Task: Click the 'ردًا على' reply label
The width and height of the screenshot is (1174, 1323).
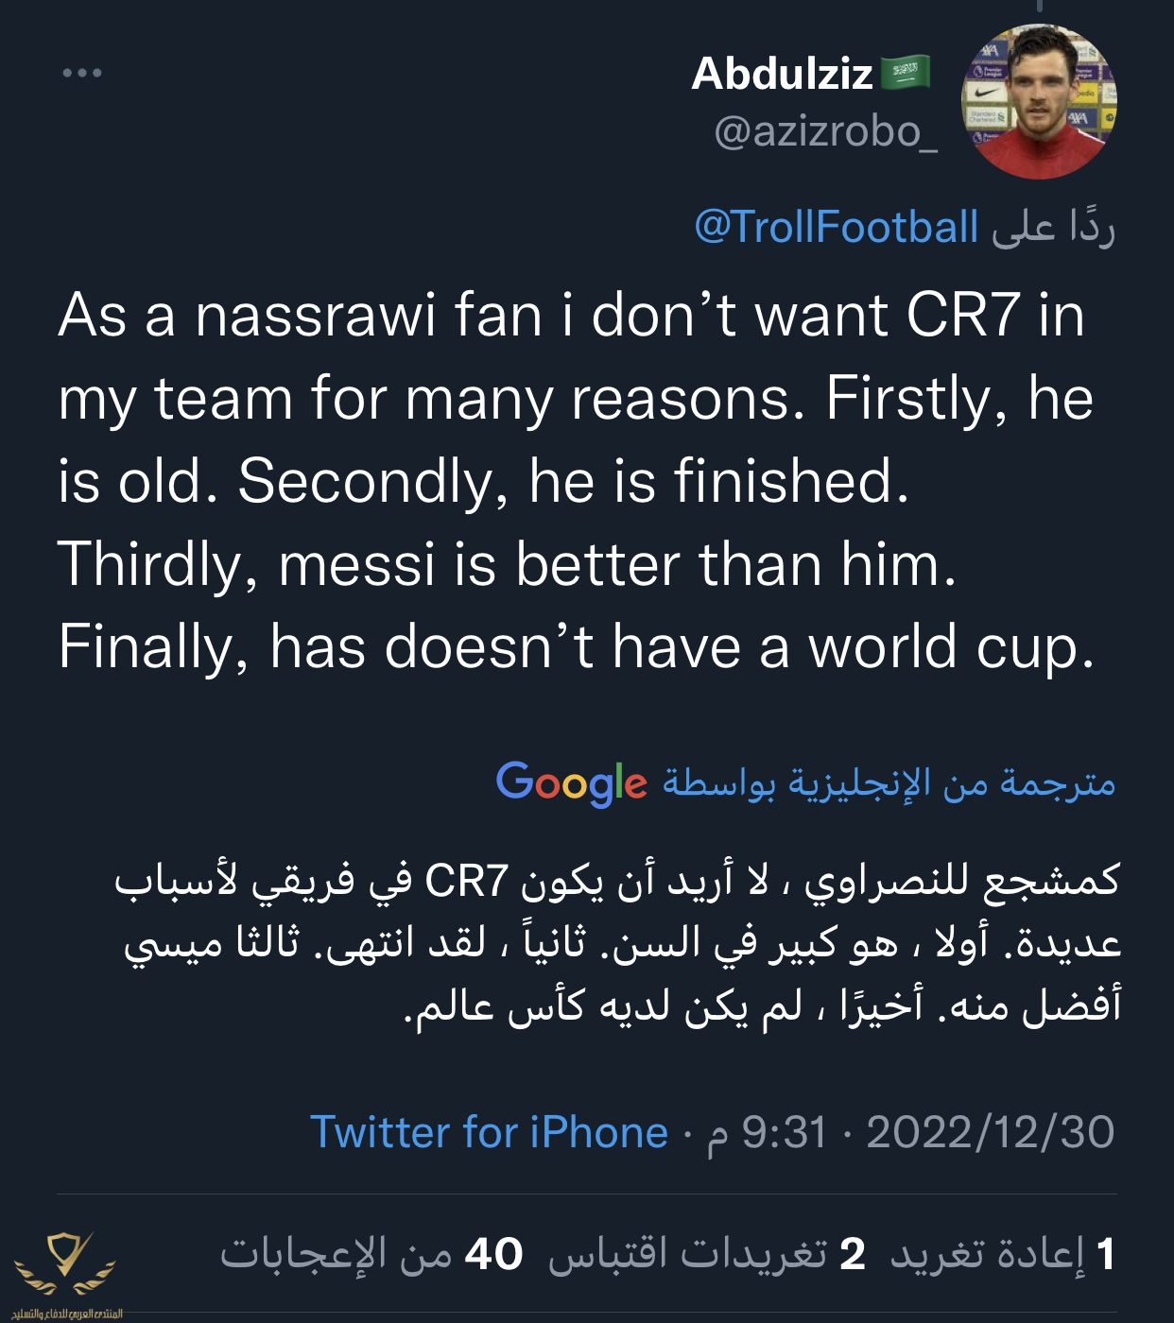Action: click(1053, 228)
